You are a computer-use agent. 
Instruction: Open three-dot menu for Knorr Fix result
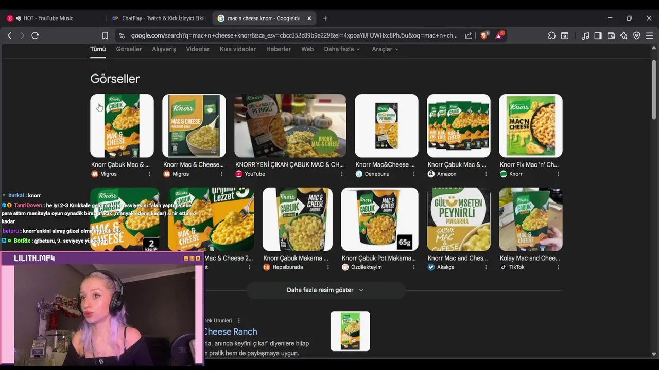tap(558, 174)
